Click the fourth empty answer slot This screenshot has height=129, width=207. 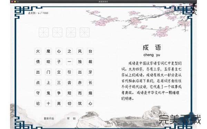pos(85,32)
